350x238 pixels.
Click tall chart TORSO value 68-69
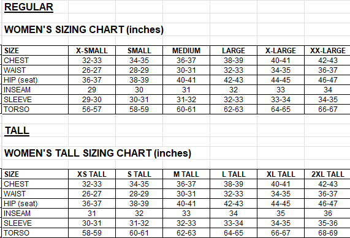pos(328,233)
